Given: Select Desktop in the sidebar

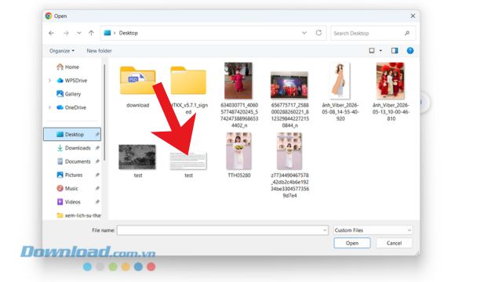Looking at the screenshot, I should [72, 134].
